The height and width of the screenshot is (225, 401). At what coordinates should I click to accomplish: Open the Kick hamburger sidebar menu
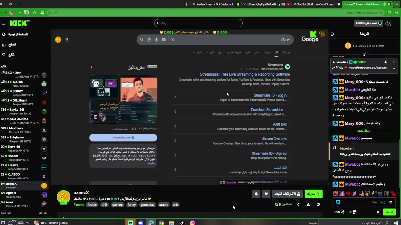4,23
